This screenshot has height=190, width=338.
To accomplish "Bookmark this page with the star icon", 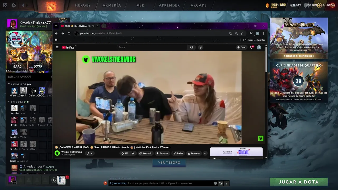I will (x=242, y=34).
